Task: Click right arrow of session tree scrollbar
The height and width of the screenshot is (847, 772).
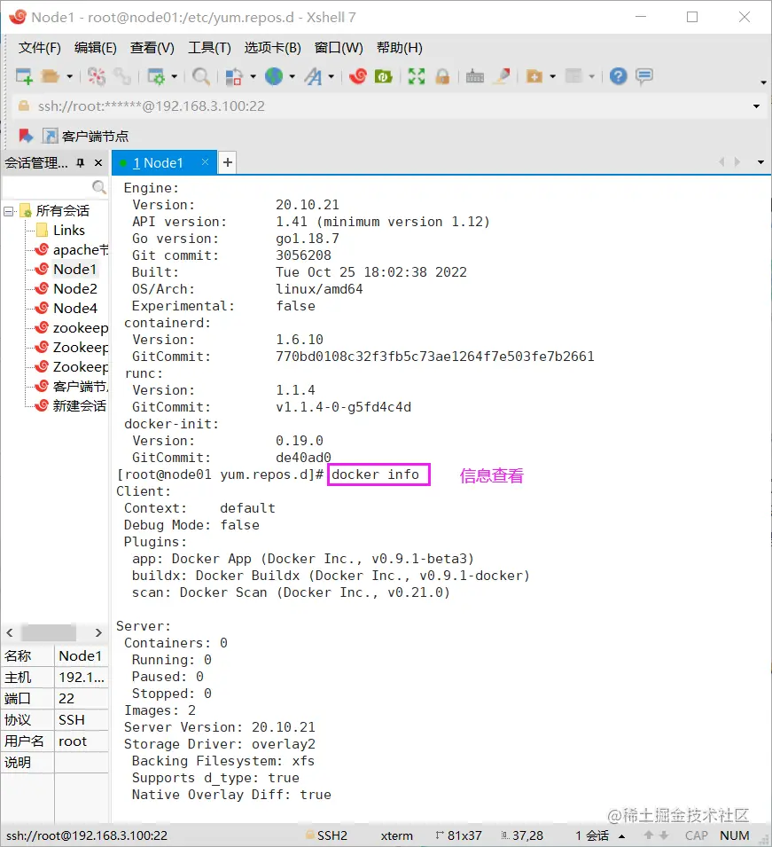Action: (x=98, y=632)
